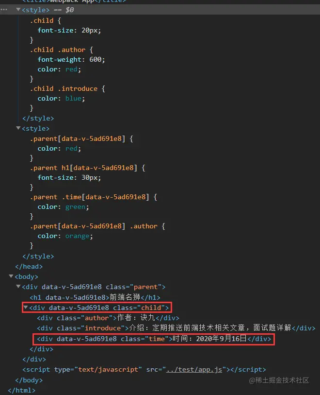Select the time div element
The width and height of the screenshot is (320, 395).
point(154,339)
